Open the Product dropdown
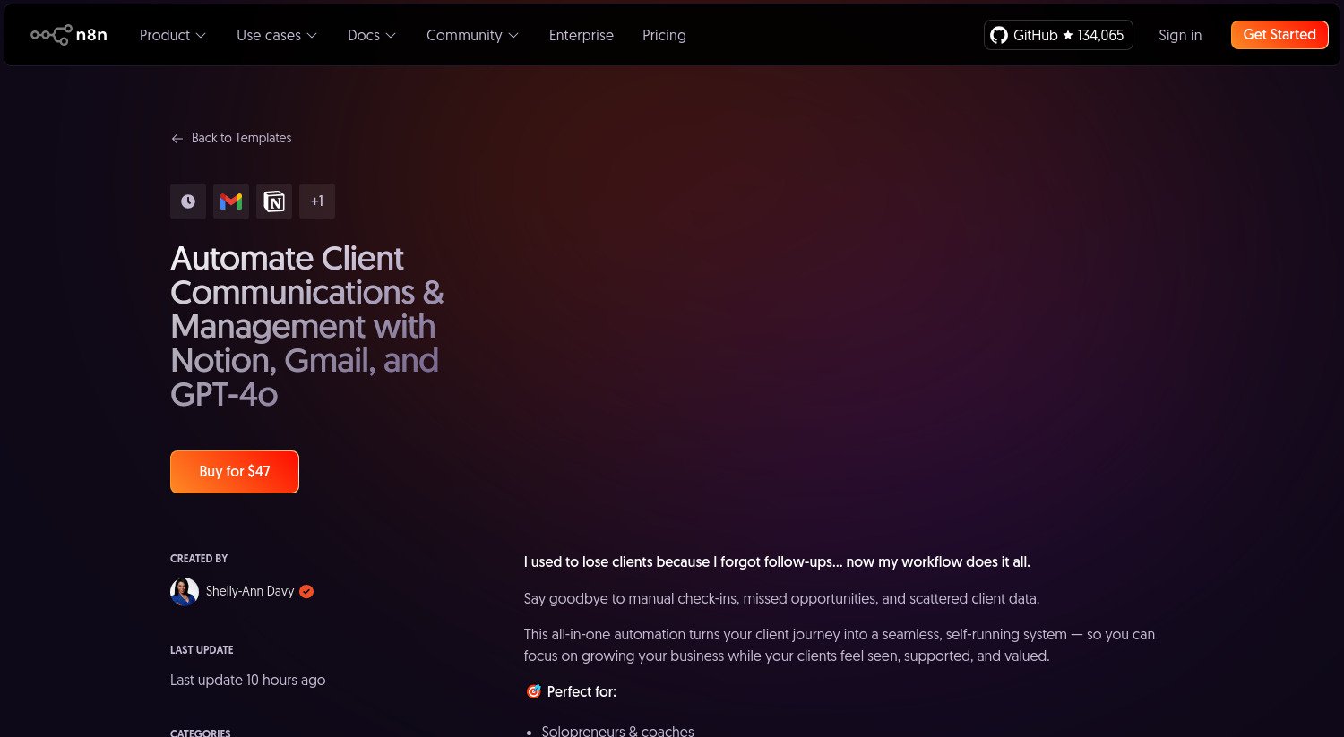This screenshot has height=737, width=1344. pos(172,35)
